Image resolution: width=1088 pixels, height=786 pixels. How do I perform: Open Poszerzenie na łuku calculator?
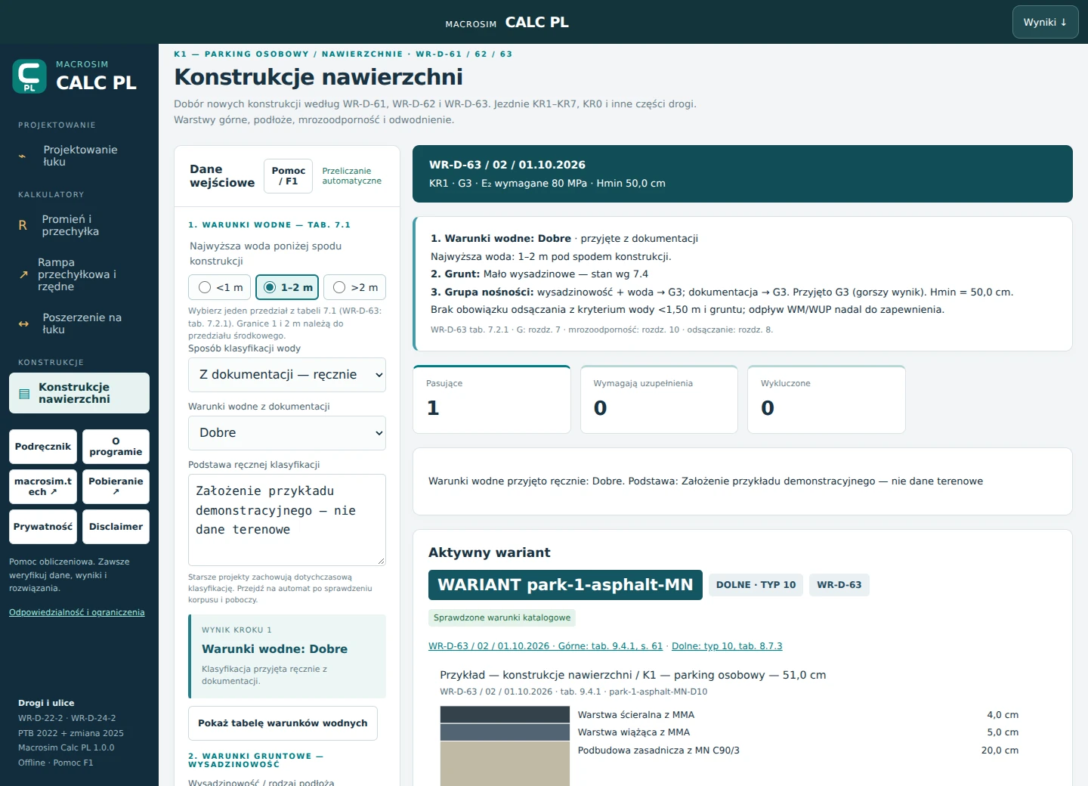click(x=79, y=323)
